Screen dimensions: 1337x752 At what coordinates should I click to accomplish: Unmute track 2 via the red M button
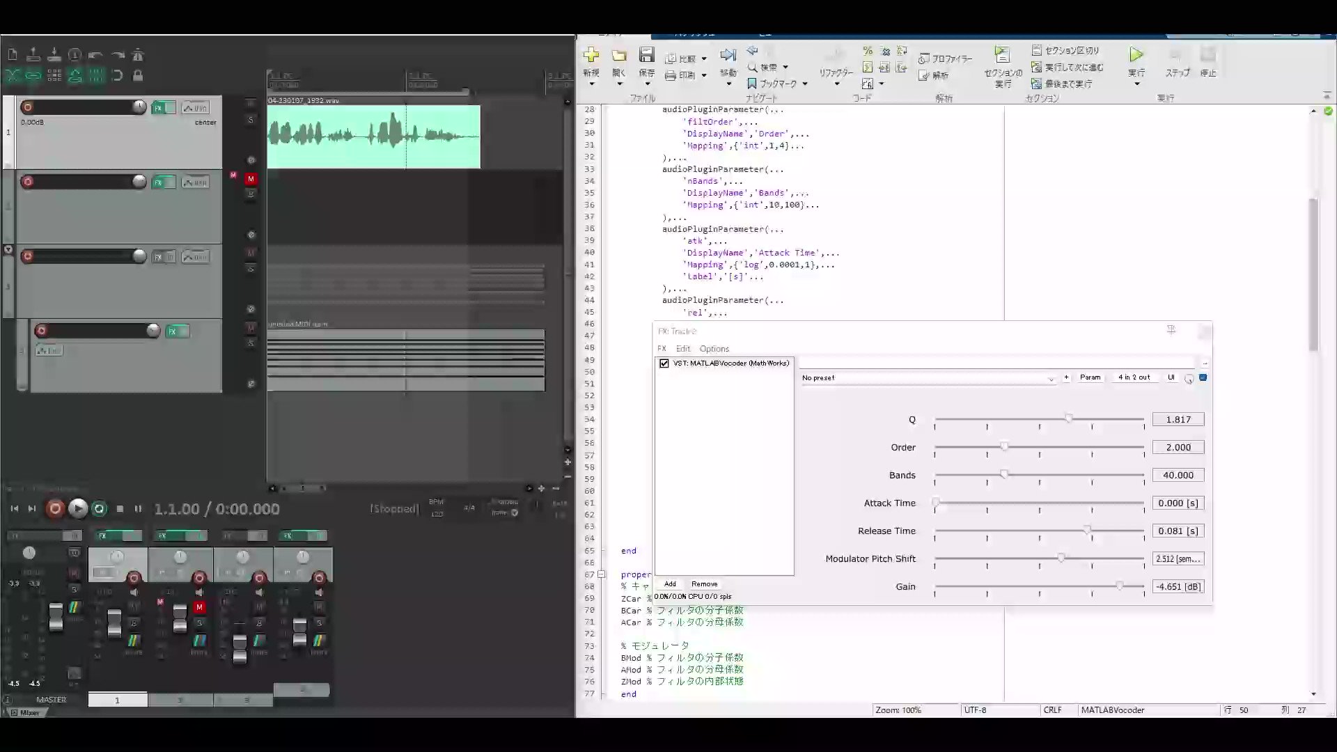[251, 179]
